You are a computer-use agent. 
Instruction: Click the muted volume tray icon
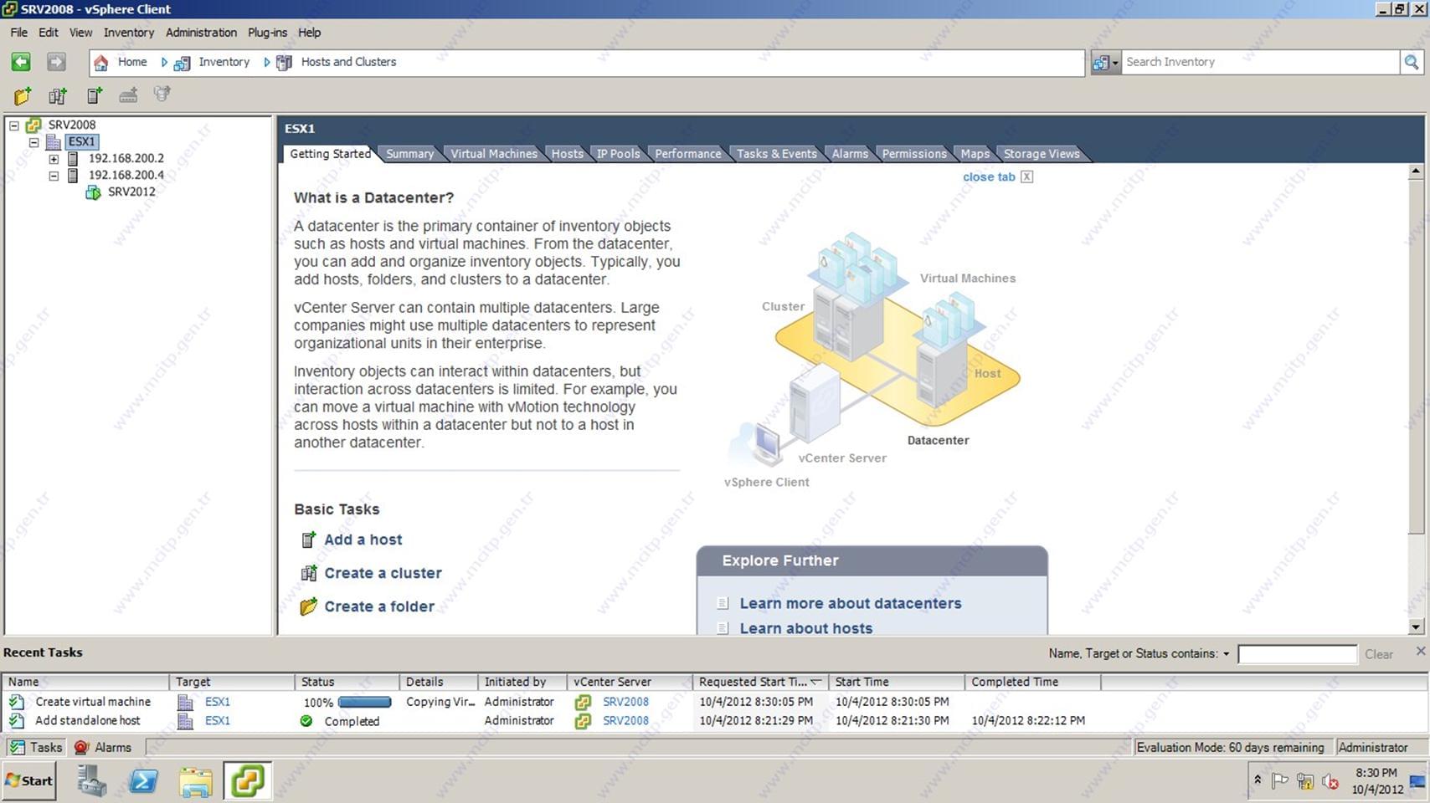1330,782
